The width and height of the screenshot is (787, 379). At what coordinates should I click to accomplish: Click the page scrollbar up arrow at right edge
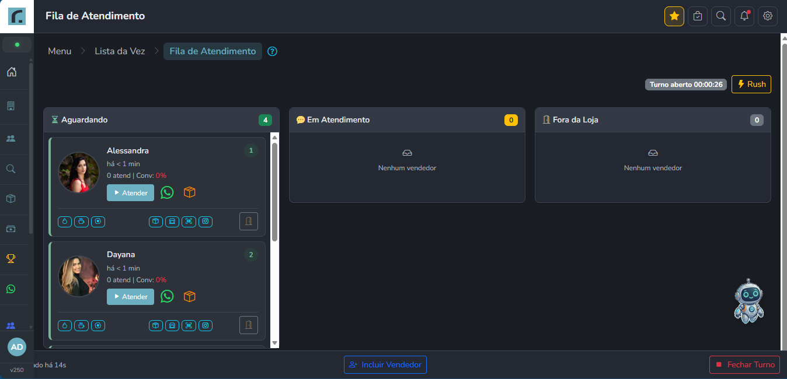pyautogui.click(x=784, y=37)
